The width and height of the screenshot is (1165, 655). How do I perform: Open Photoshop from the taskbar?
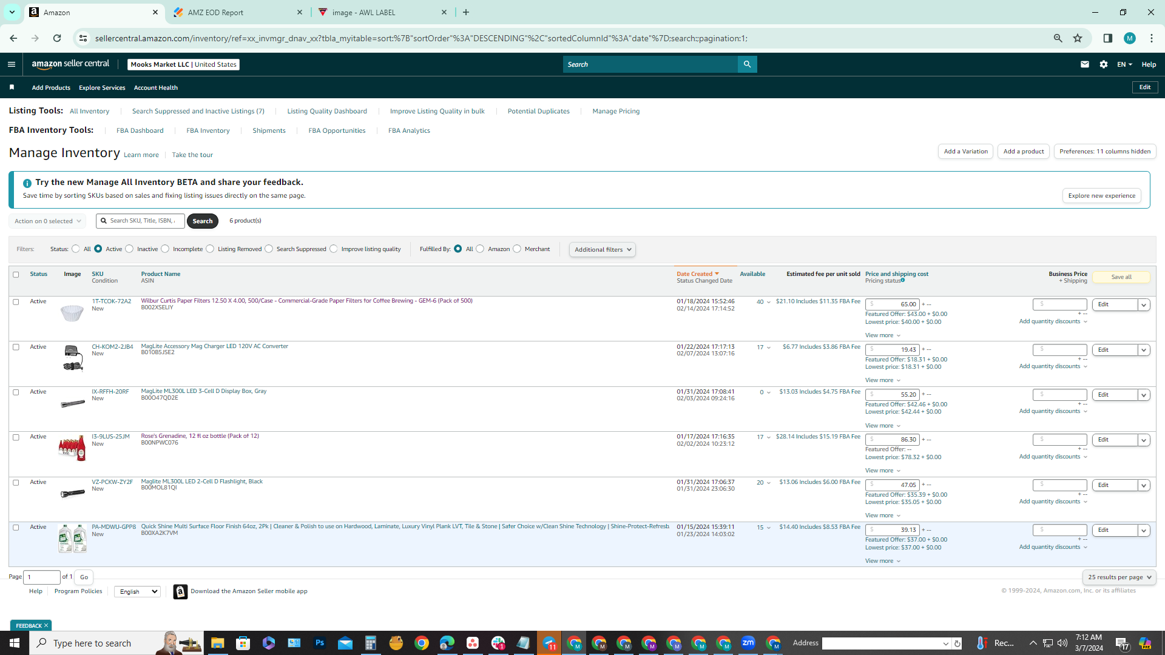320,643
